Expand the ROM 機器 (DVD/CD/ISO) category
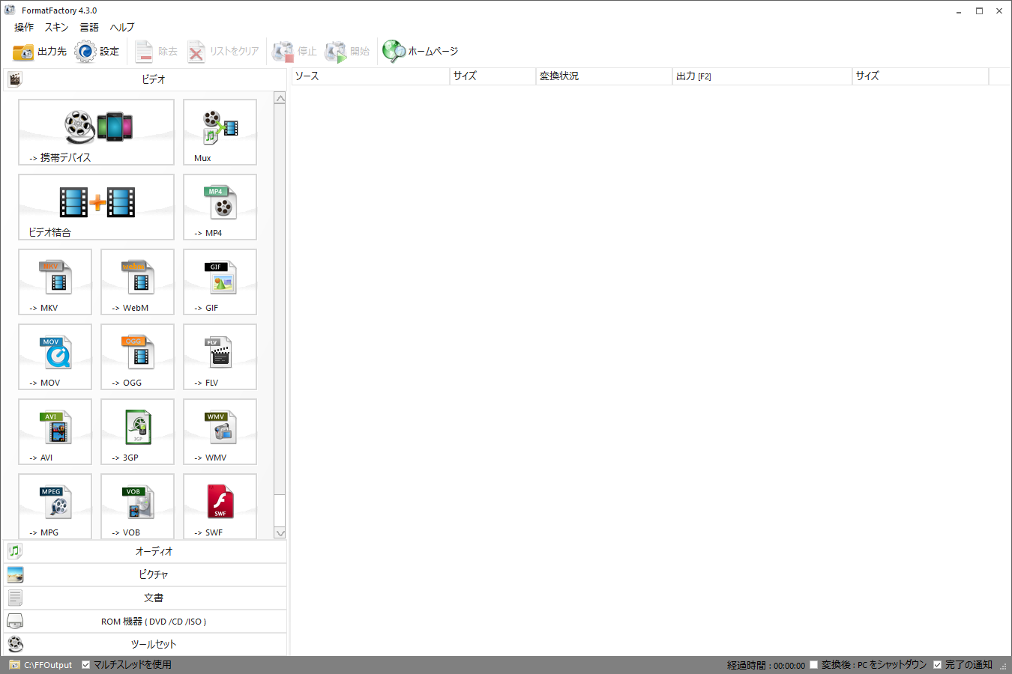 [x=145, y=621]
